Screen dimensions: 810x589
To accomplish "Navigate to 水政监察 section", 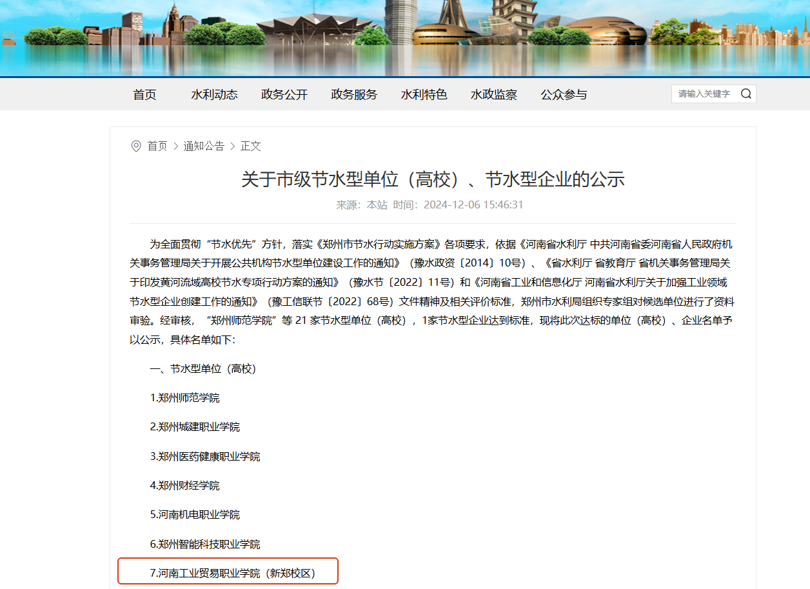I will coord(494,94).
